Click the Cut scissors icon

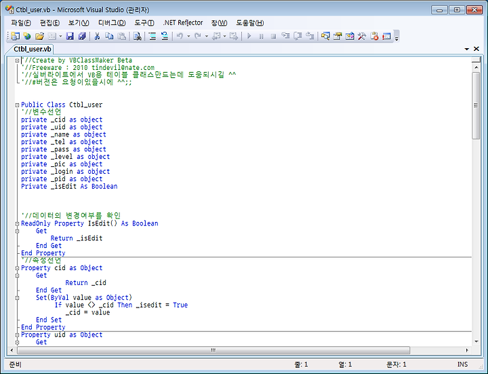(97, 36)
